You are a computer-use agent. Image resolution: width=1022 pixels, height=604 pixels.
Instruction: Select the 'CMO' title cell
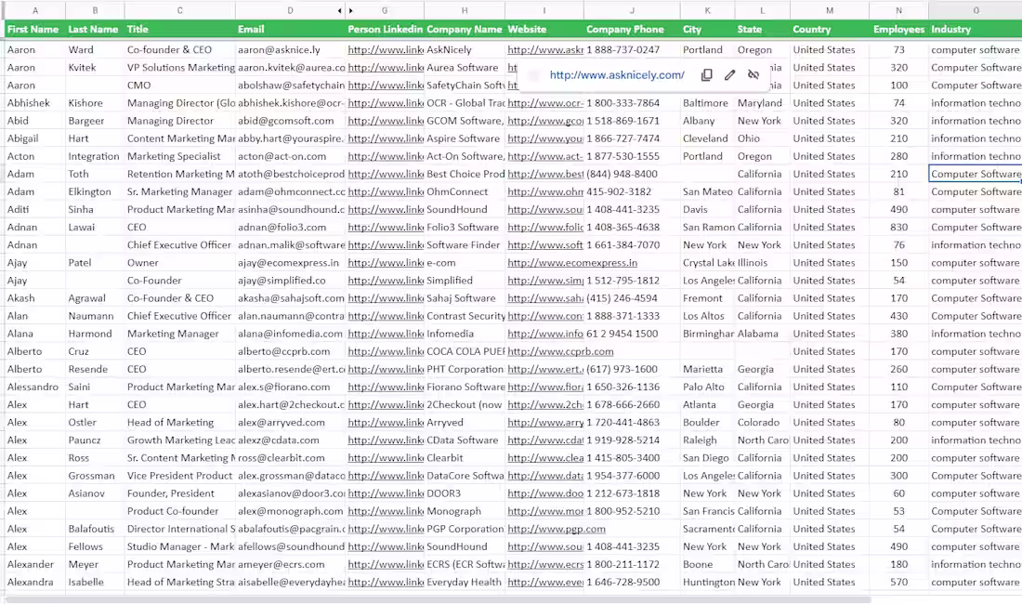click(x=180, y=85)
